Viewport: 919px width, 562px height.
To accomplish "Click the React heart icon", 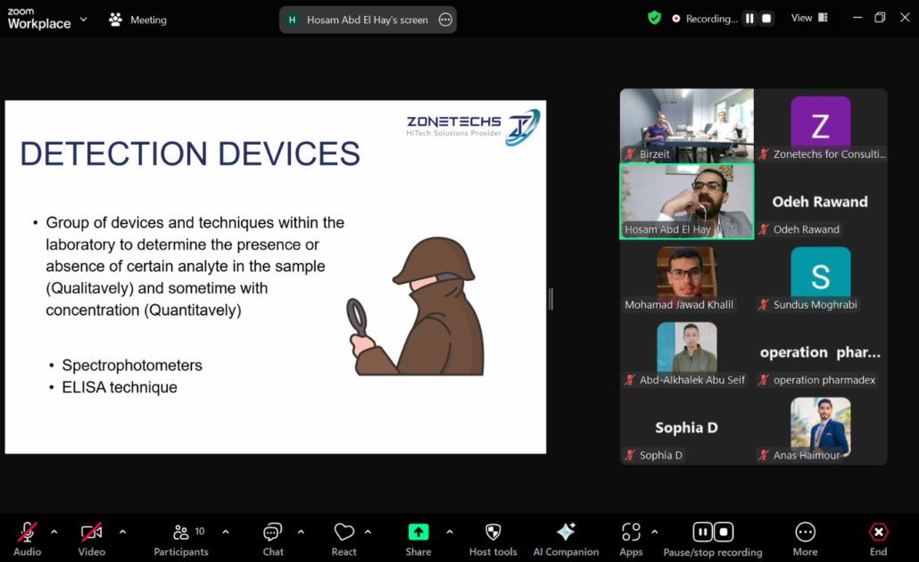I will pos(344,539).
